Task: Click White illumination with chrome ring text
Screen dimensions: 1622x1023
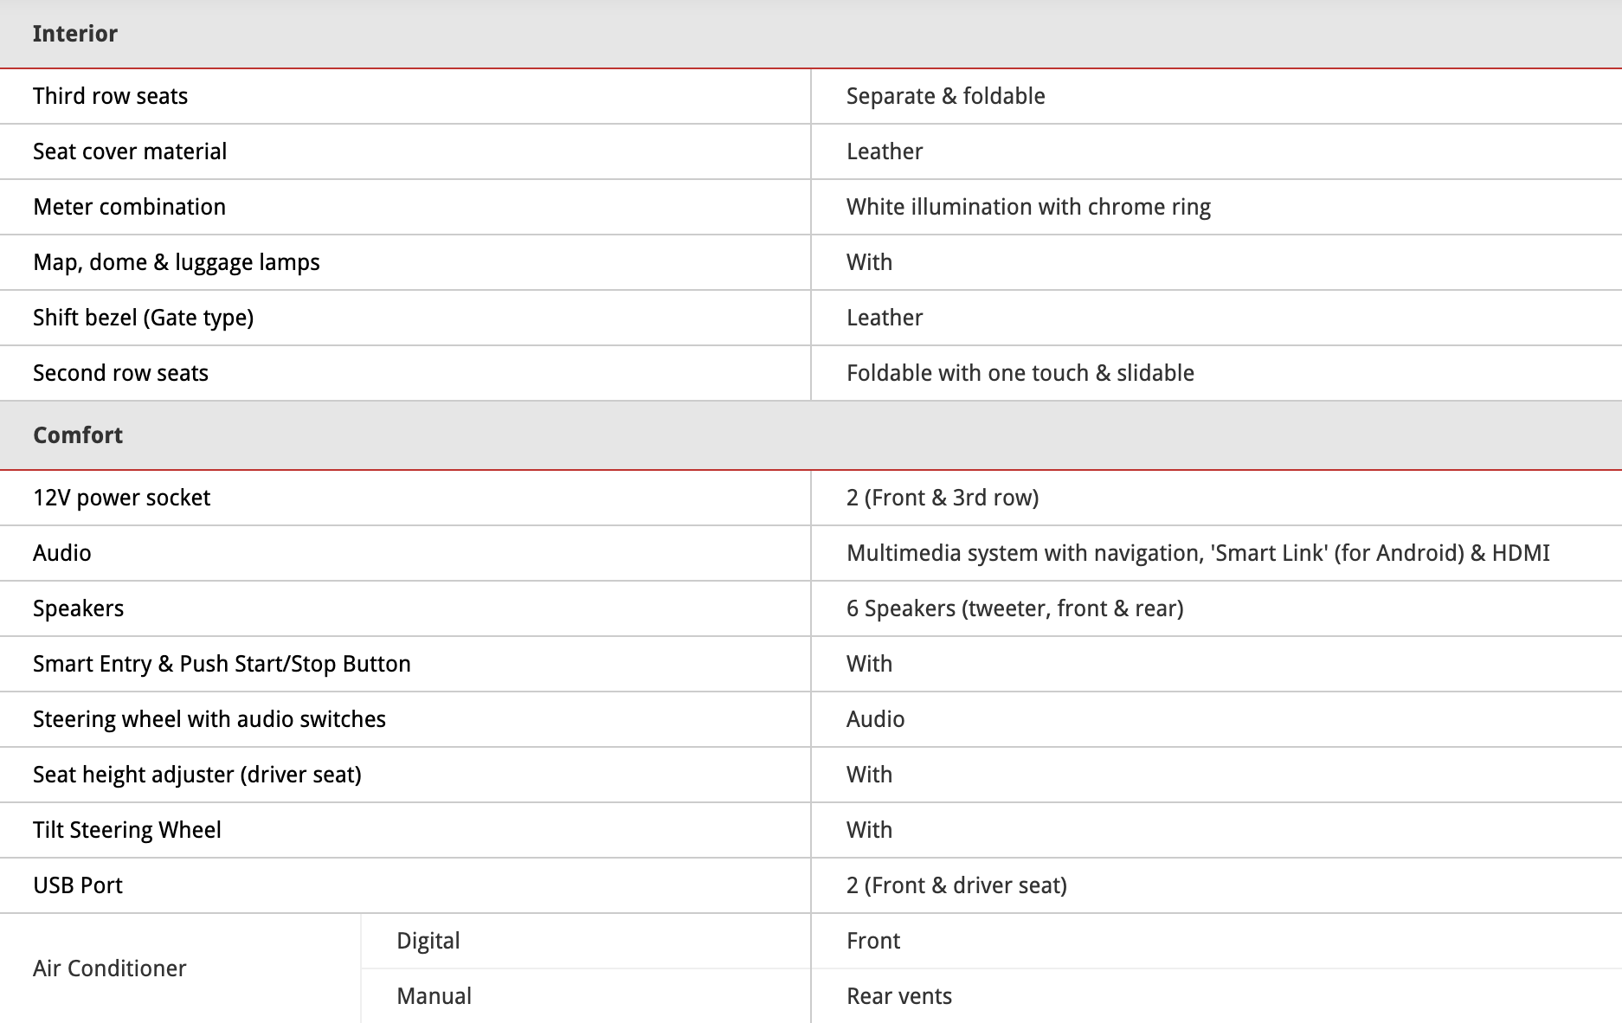Action: coord(1027,207)
